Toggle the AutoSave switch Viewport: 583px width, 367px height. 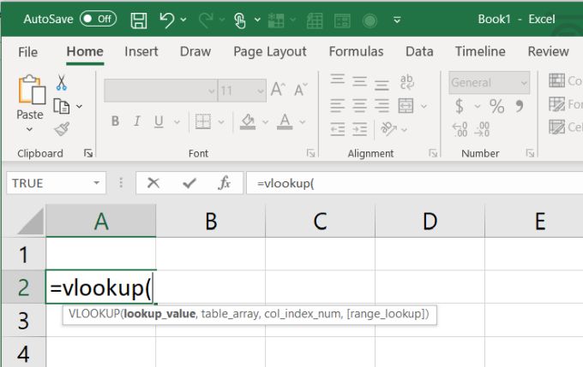98,18
